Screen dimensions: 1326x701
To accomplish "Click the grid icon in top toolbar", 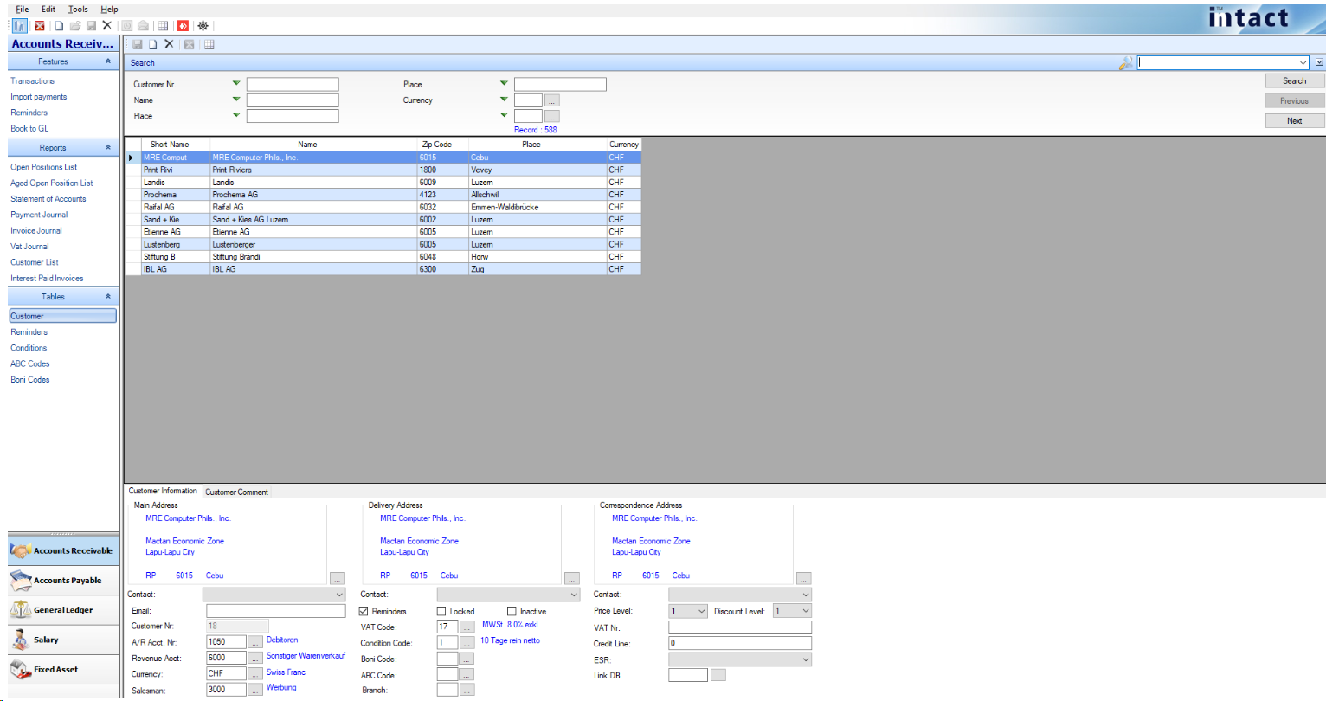I will point(163,26).
